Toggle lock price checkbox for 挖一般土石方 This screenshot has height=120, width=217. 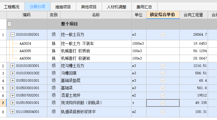click(x=163, y=35)
